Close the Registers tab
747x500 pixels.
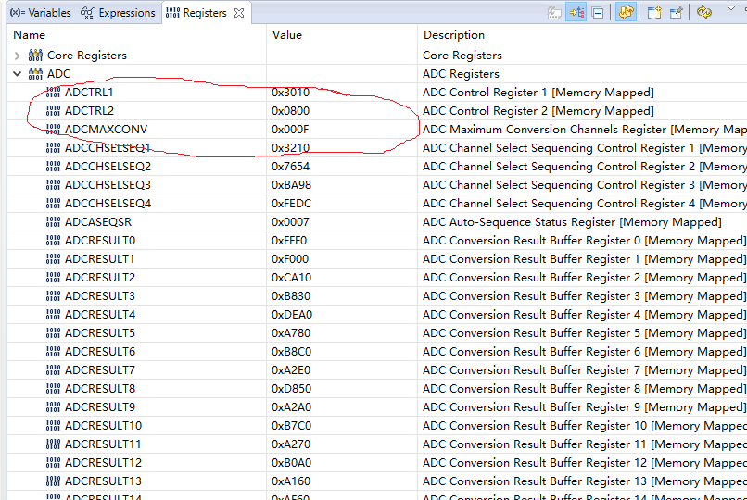coord(239,13)
